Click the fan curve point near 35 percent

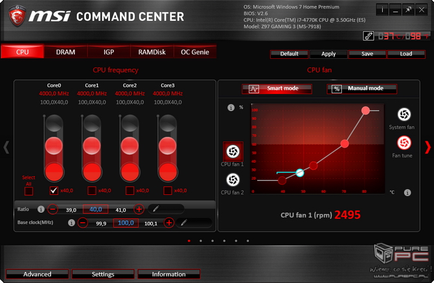(x=314, y=166)
